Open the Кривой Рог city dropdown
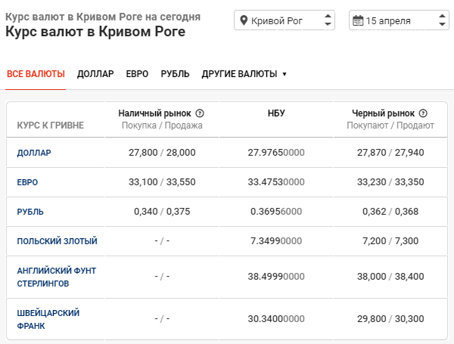The height and width of the screenshot is (344, 454). click(285, 20)
